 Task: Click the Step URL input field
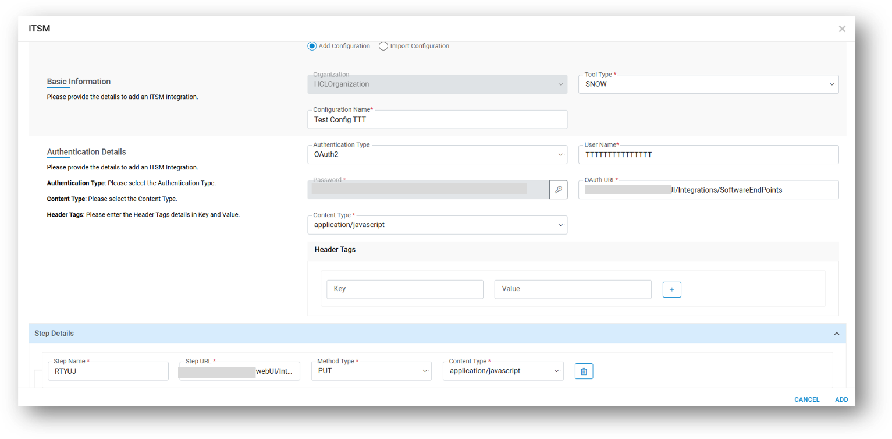(x=239, y=371)
